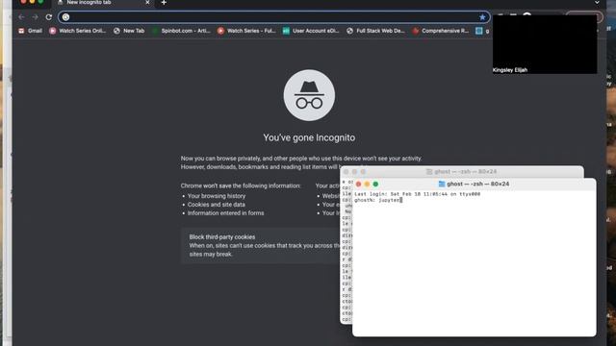Open the Watch Series Onli... bookmark
The width and height of the screenshot is (616, 346).
(x=77, y=31)
